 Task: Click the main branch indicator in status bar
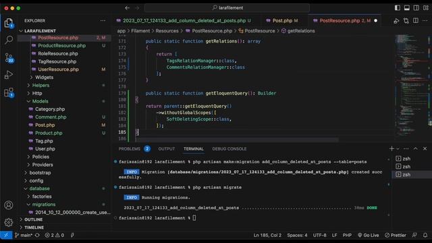24,236
